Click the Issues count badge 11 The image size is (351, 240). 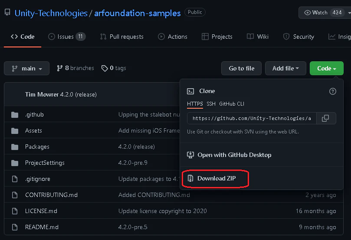80,37
